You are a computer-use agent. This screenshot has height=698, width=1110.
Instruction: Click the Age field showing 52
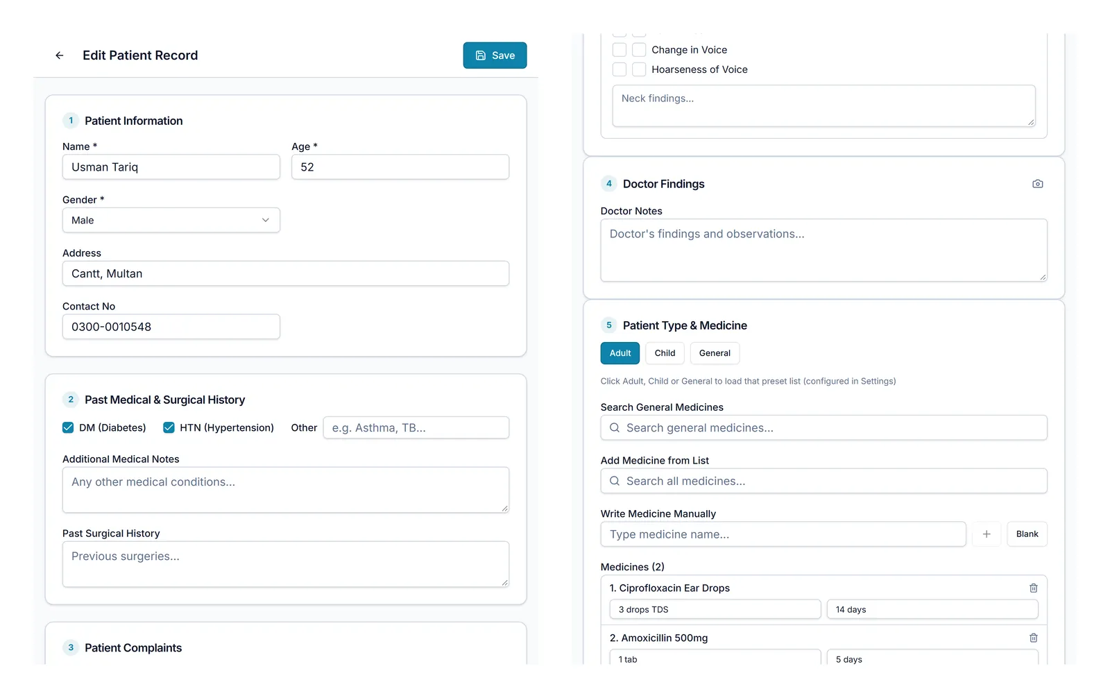400,167
